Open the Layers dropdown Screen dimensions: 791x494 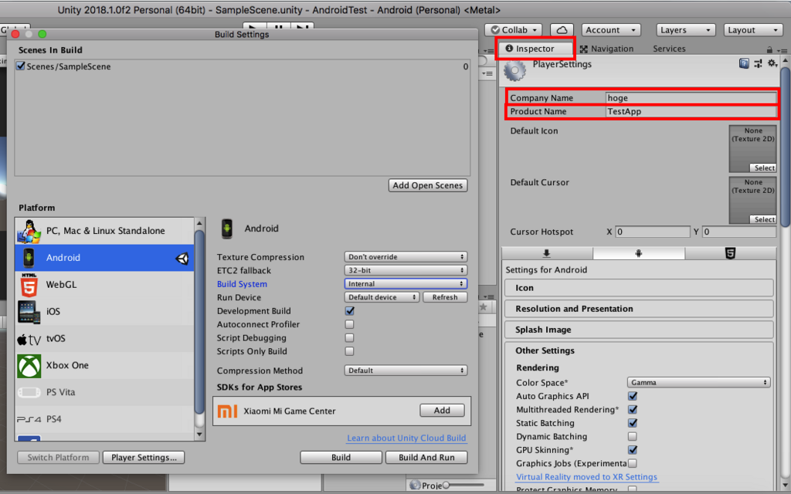click(686, 30)
